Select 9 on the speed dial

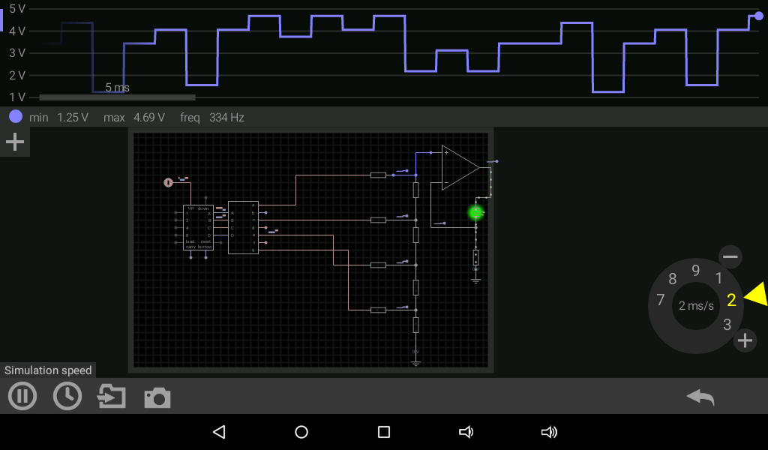pos(696,271)
